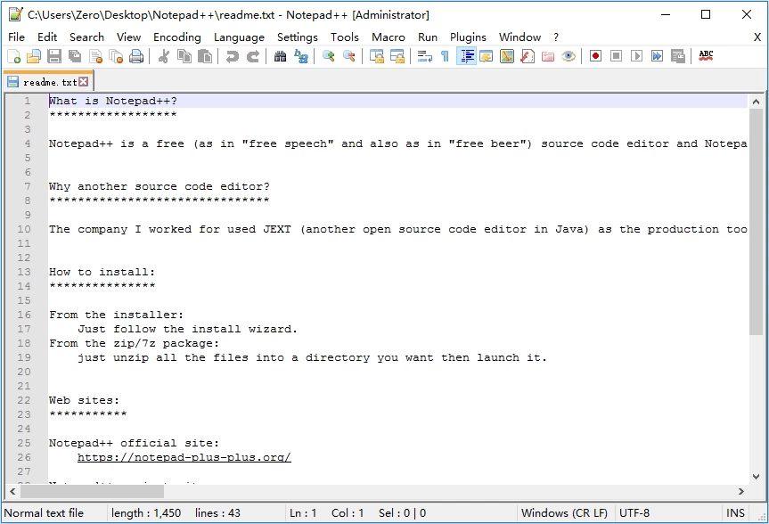Expand the Language menu
The width and height of the screenshot is (769, 524).
point(239,37)
